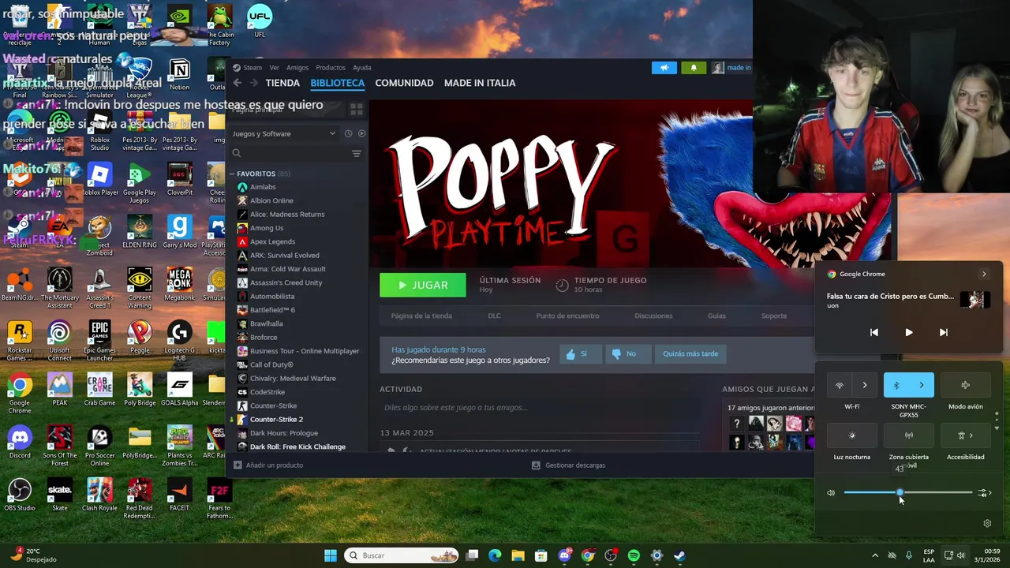Open sound output selector next to volume slider

coord(985,493)
